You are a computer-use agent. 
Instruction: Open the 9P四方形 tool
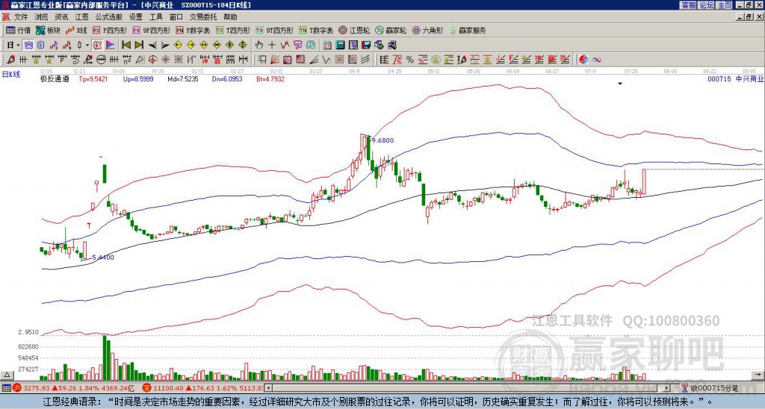point(151,30)
